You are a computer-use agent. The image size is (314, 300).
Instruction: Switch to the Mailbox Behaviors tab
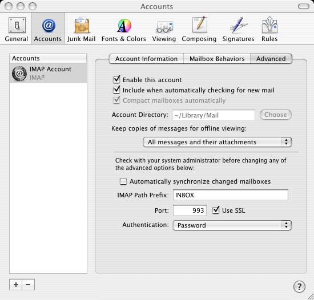point(217,59)
